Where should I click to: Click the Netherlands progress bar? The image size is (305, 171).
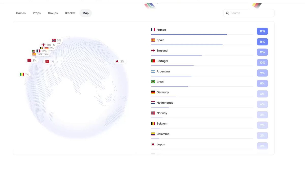[202, 107]
